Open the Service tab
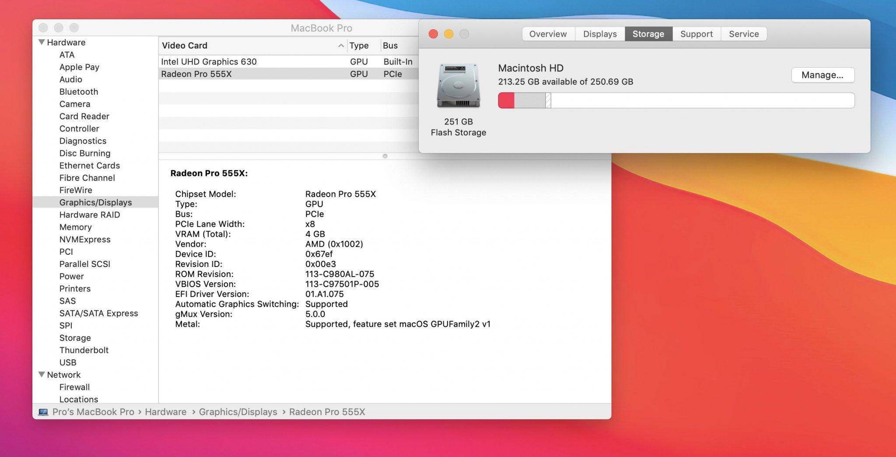 743,34
